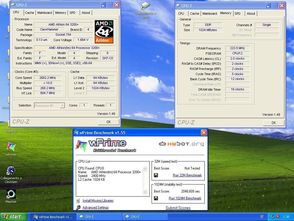Switch to Cache tab in left CPU-Z

point(30,13)
